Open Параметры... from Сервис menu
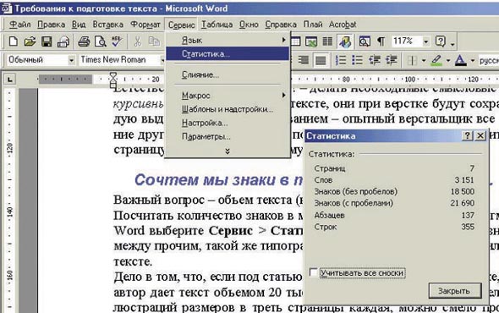Image resolution: width=499 pixels, height=313 pixels. (228, 136)
